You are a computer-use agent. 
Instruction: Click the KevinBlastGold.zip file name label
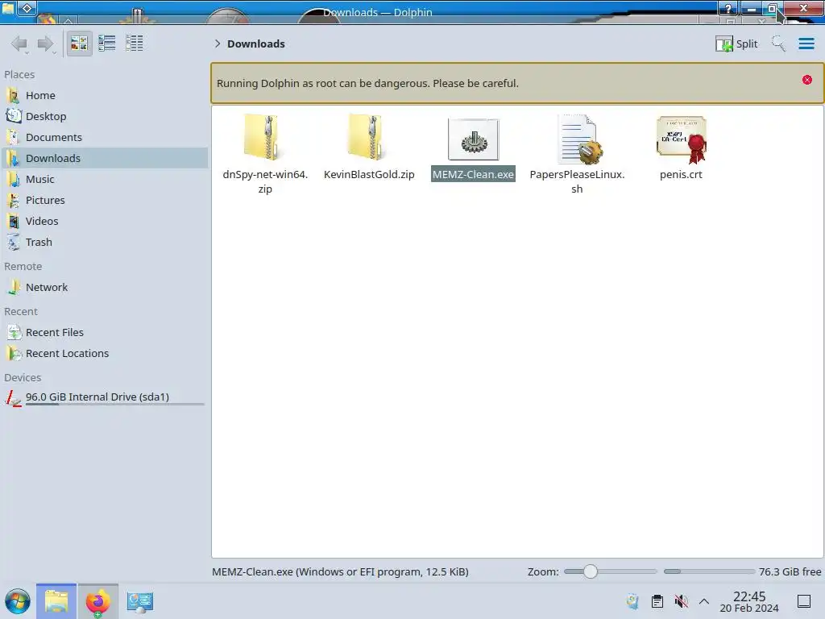coord(369,175)
